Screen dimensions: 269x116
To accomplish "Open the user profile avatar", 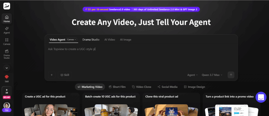I will (7, 105).
